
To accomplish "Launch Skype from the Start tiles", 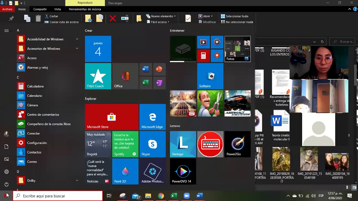I will pos(152,144).
